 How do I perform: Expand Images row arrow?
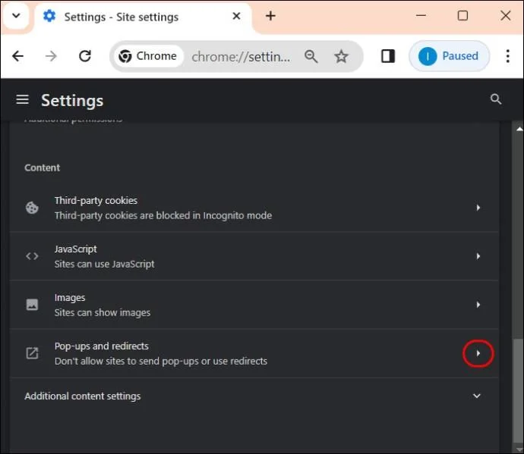(x=478, y=305)
